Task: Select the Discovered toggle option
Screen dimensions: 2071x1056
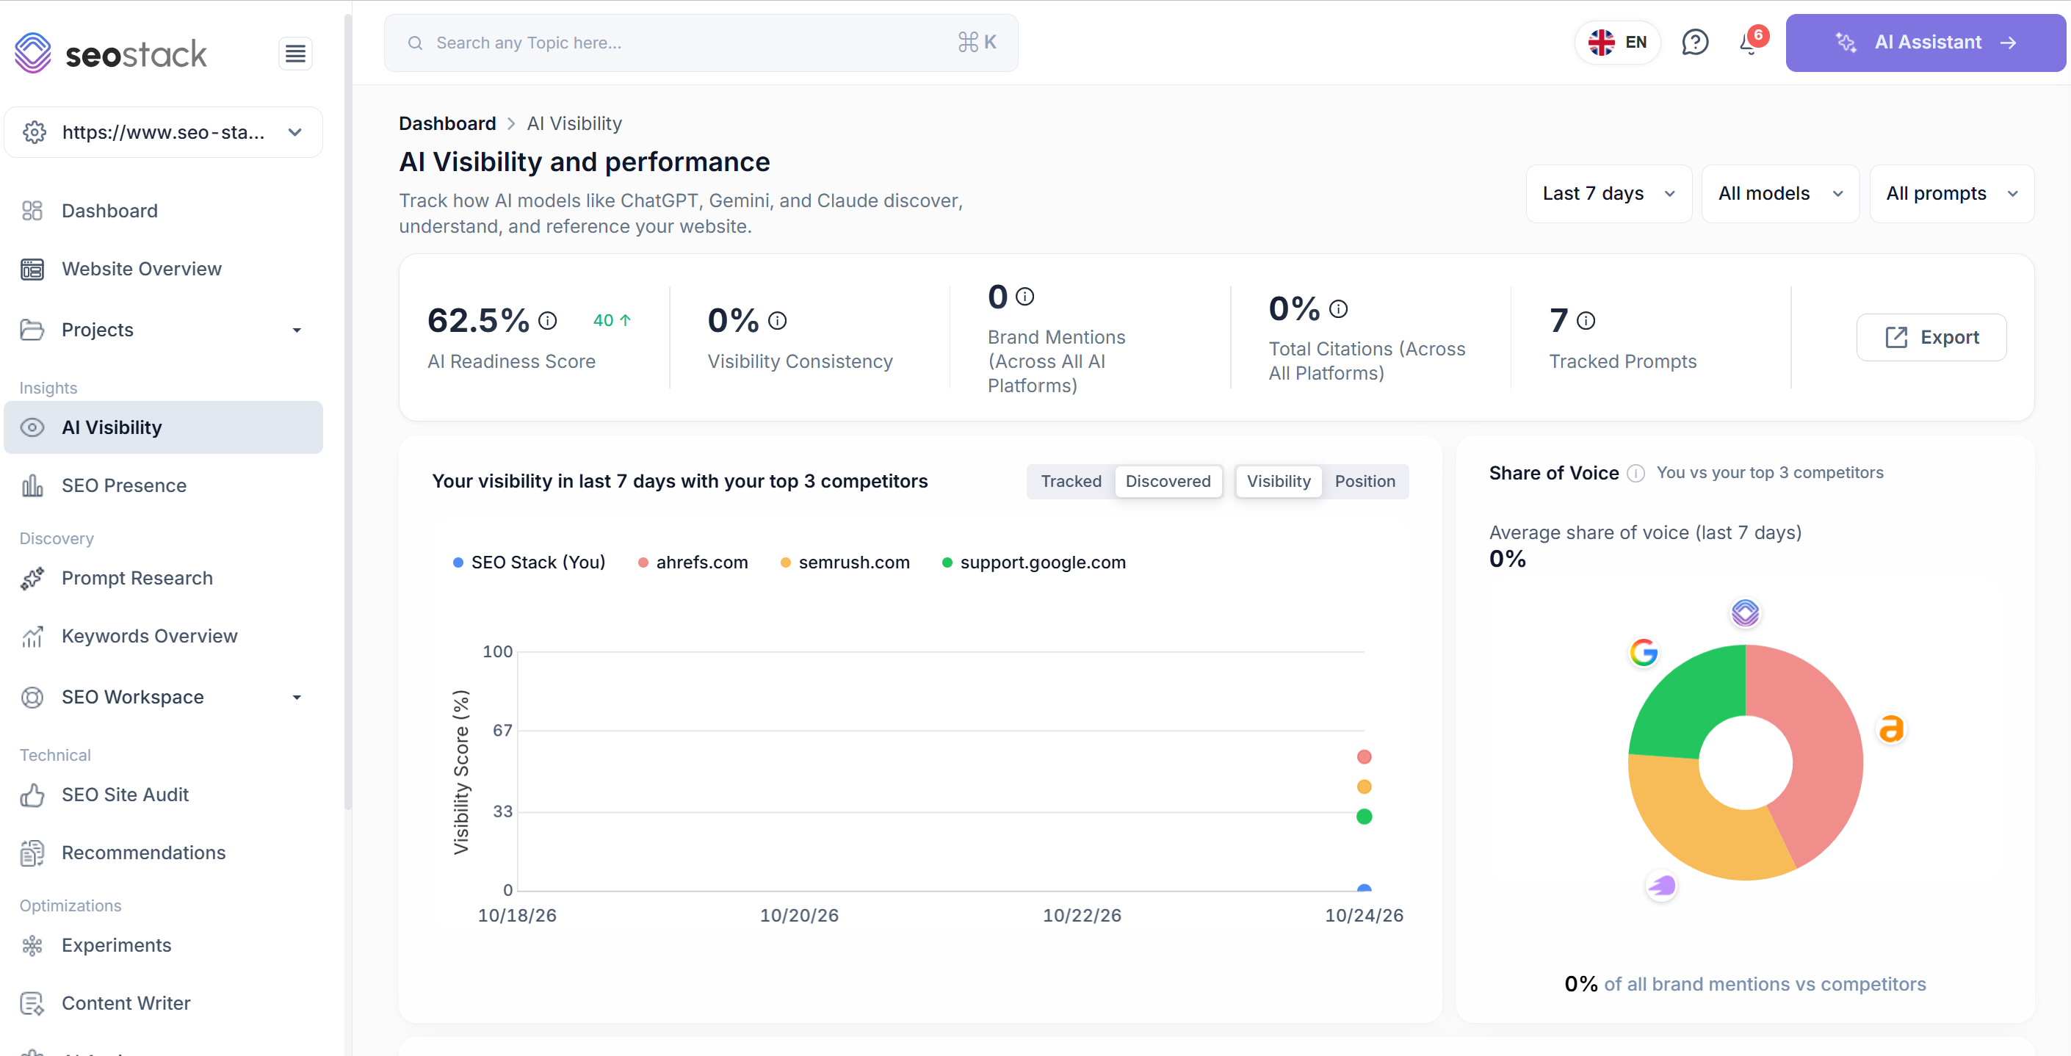Action: 1168,482
